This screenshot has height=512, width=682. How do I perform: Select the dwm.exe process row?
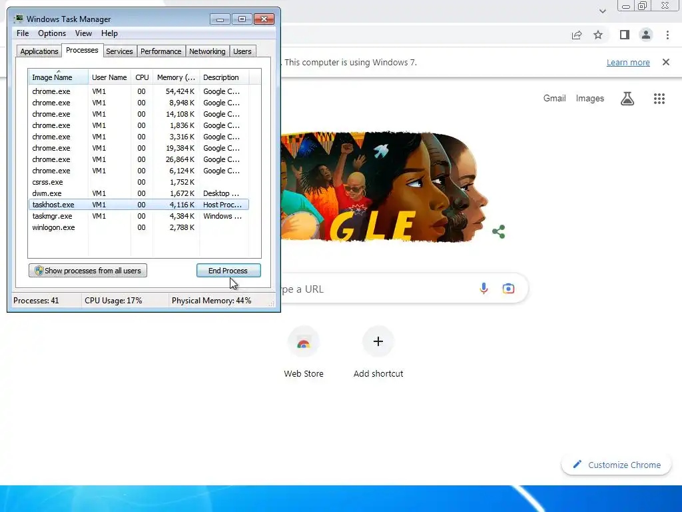pos(139,193)
